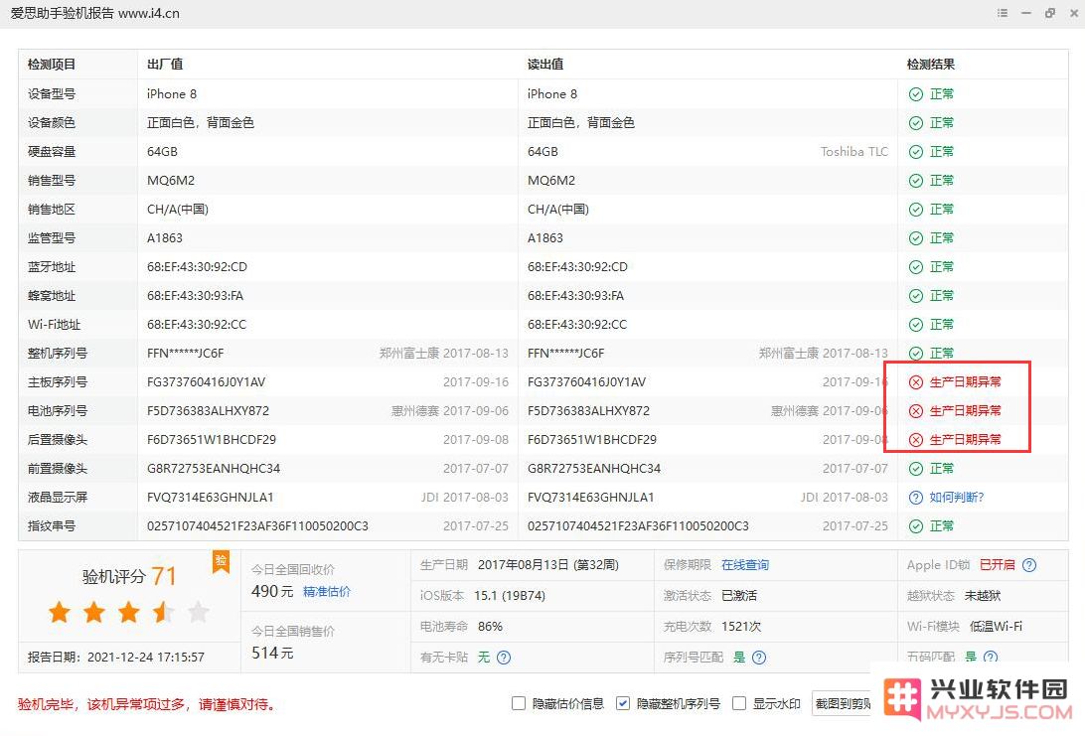Viewport: 1085px width, 736px height.
Task: Click the 电池寿命 86% value
Action: [490, 627]
